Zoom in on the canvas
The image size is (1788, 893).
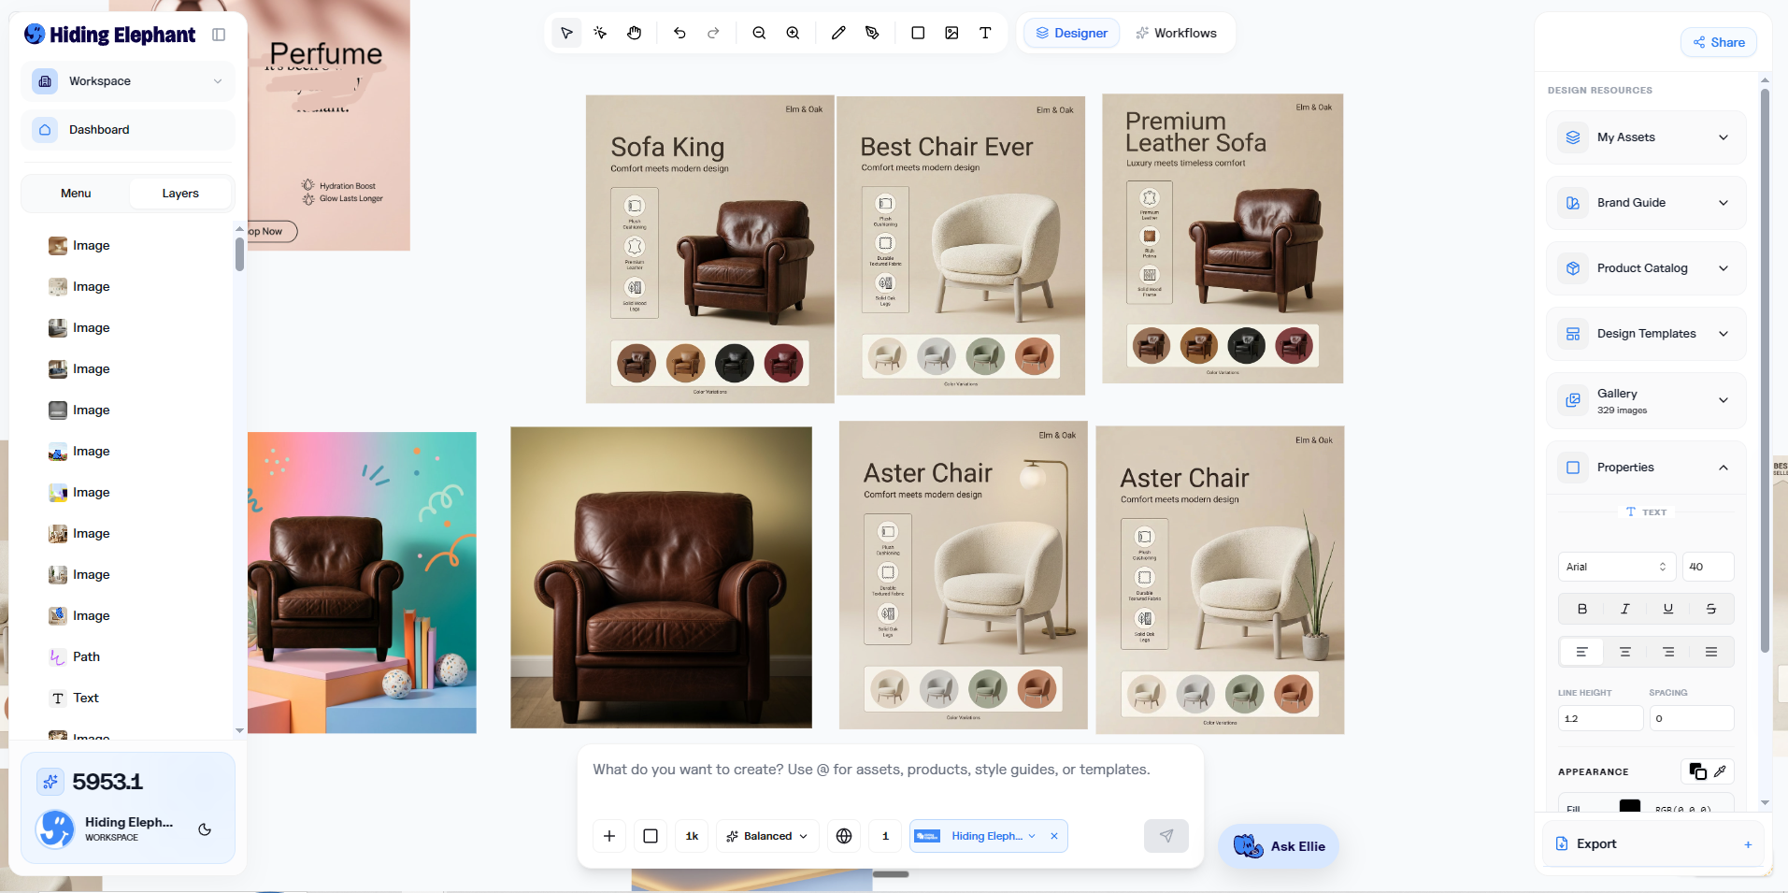tap(793, 33)
